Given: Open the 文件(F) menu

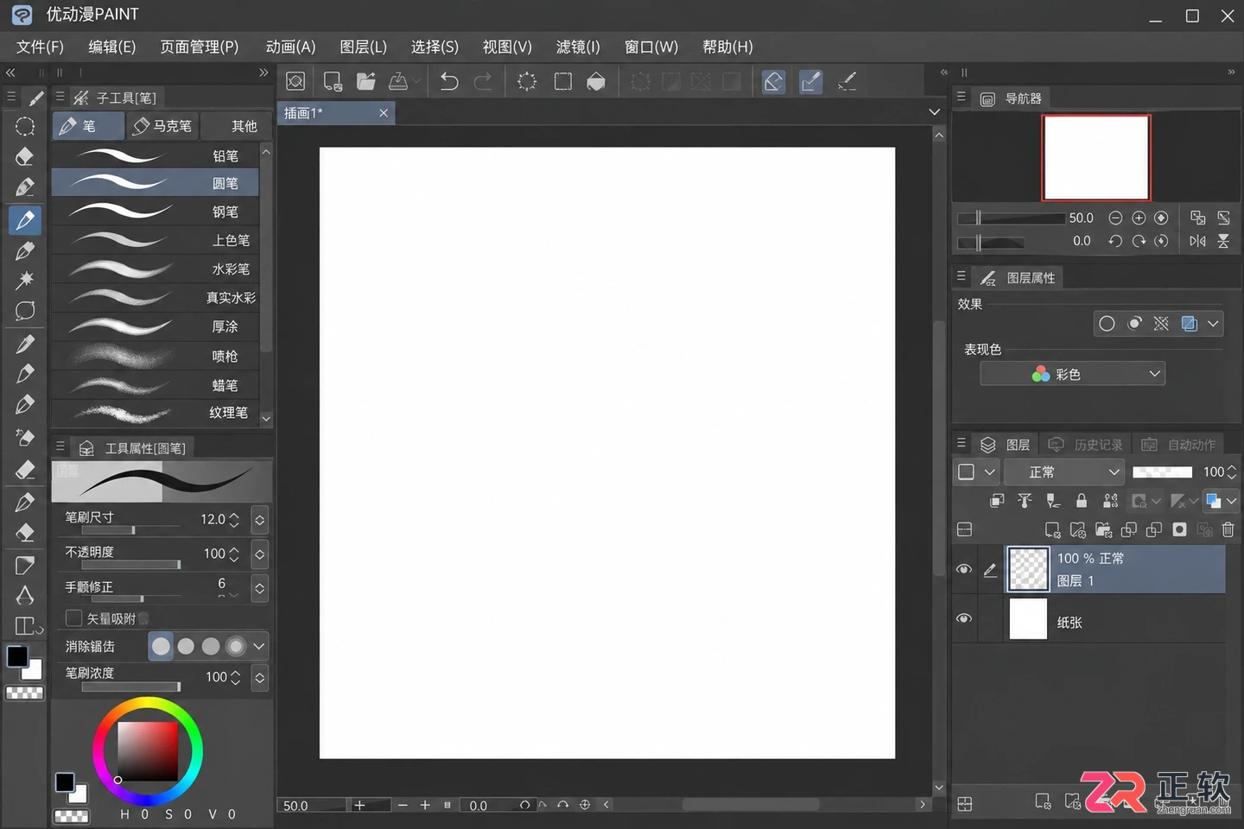Looking at the screenshot, I should tap(40, 47).
